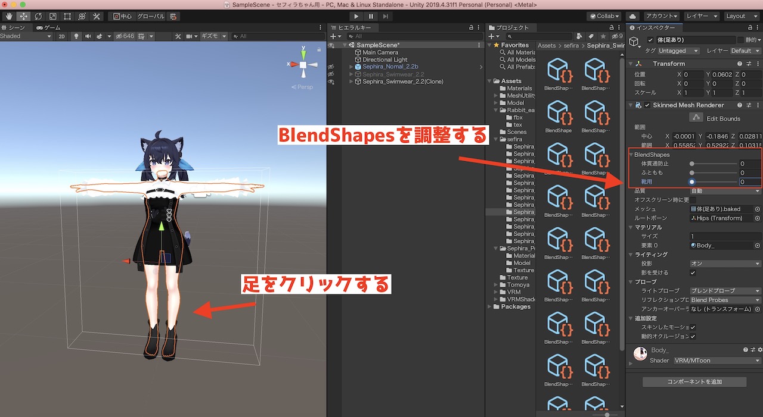Click the Collab button

point(603,16)
